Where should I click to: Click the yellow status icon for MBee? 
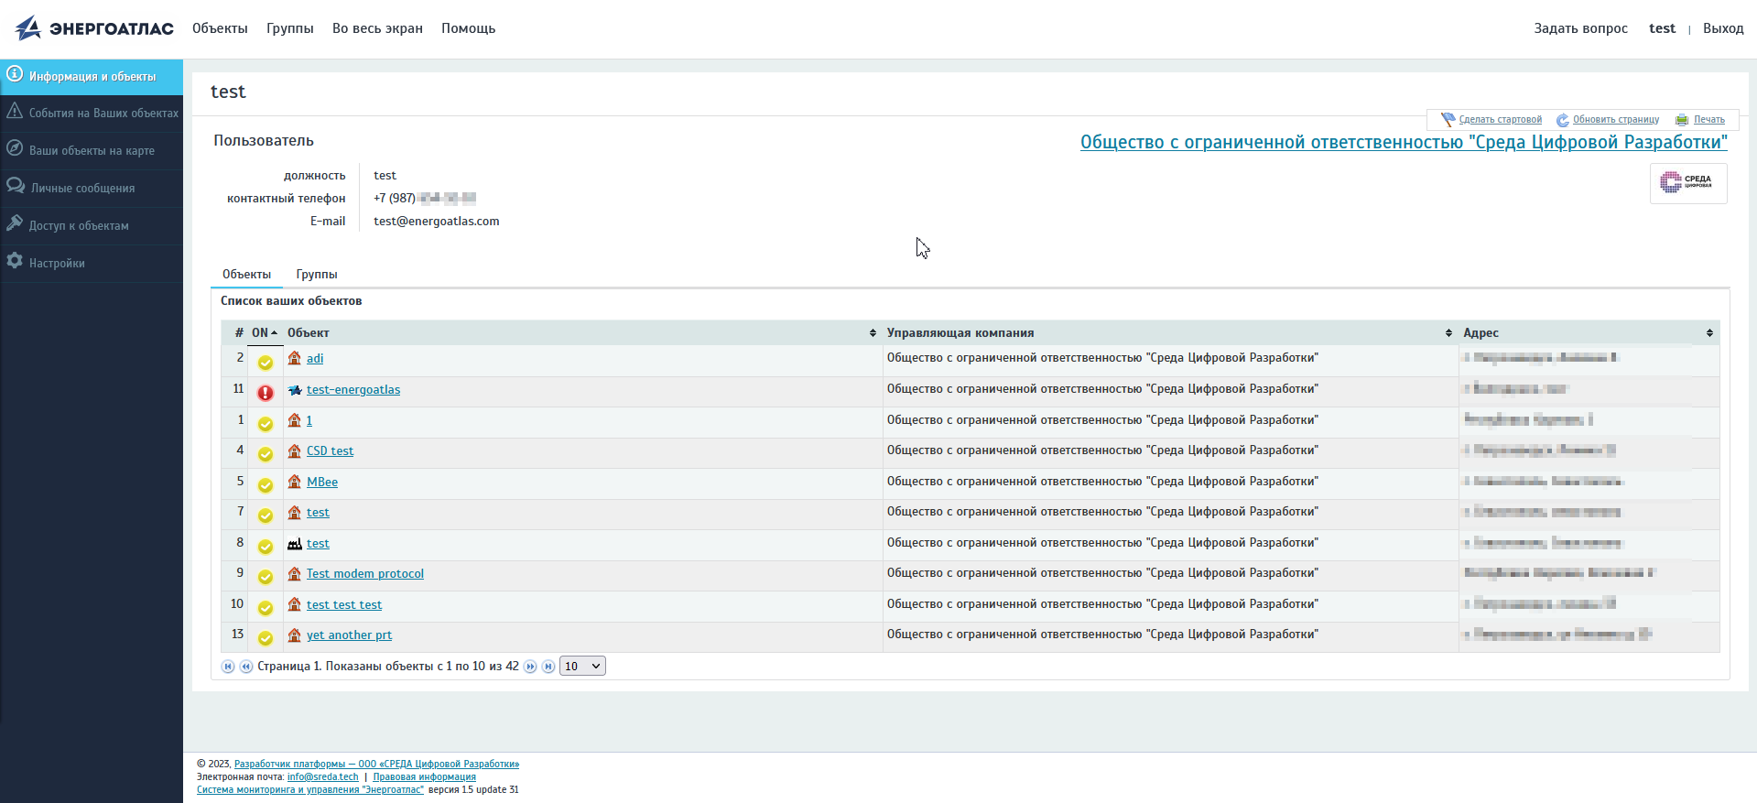click(265, 485)
